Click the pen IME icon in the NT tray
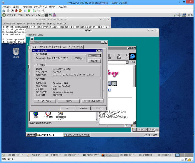Image resolution: width=195 pixels, height=163 pixels. point(145,135)
